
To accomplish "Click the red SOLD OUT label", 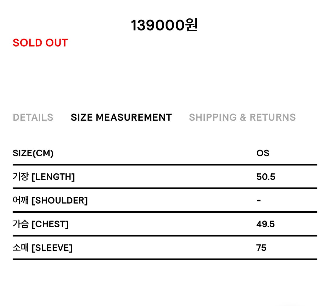I will tap(40, 43).
